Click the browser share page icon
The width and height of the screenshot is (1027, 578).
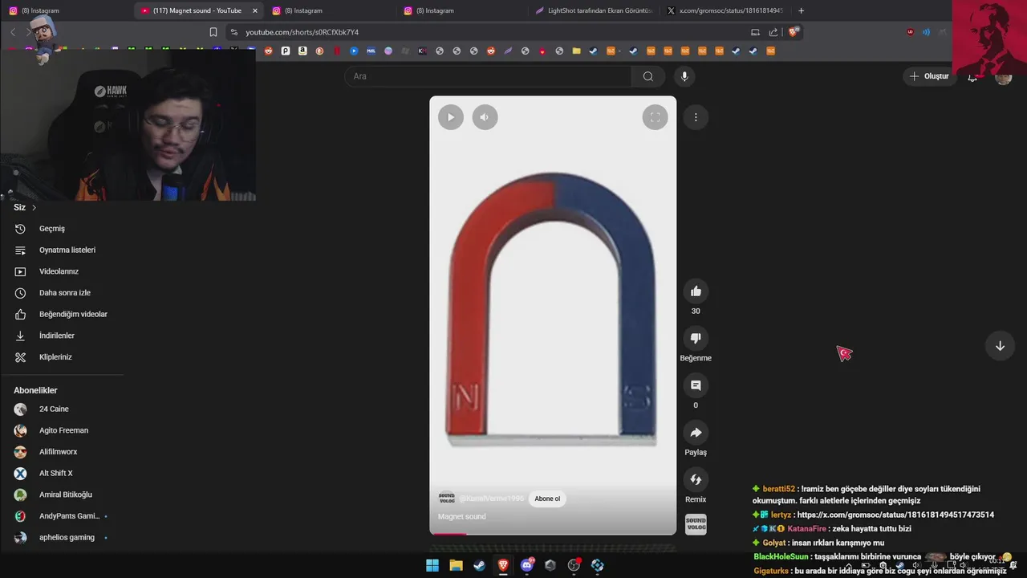tap(773, 32)
